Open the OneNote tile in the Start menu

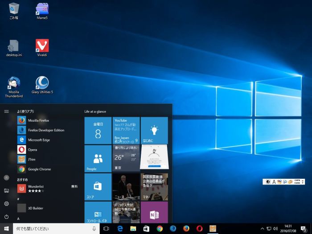click(154, 213)
